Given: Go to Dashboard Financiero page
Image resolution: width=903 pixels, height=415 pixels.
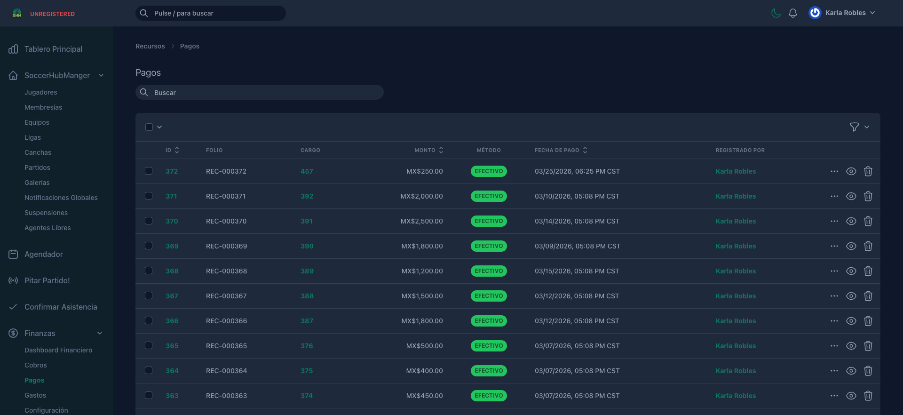Looking at the screenshot, I should click(x=58, y=350).
